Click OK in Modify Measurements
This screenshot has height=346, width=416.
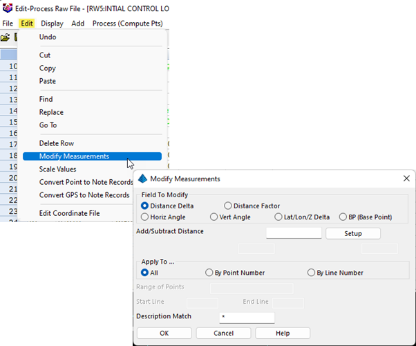(x=164, y=333)
